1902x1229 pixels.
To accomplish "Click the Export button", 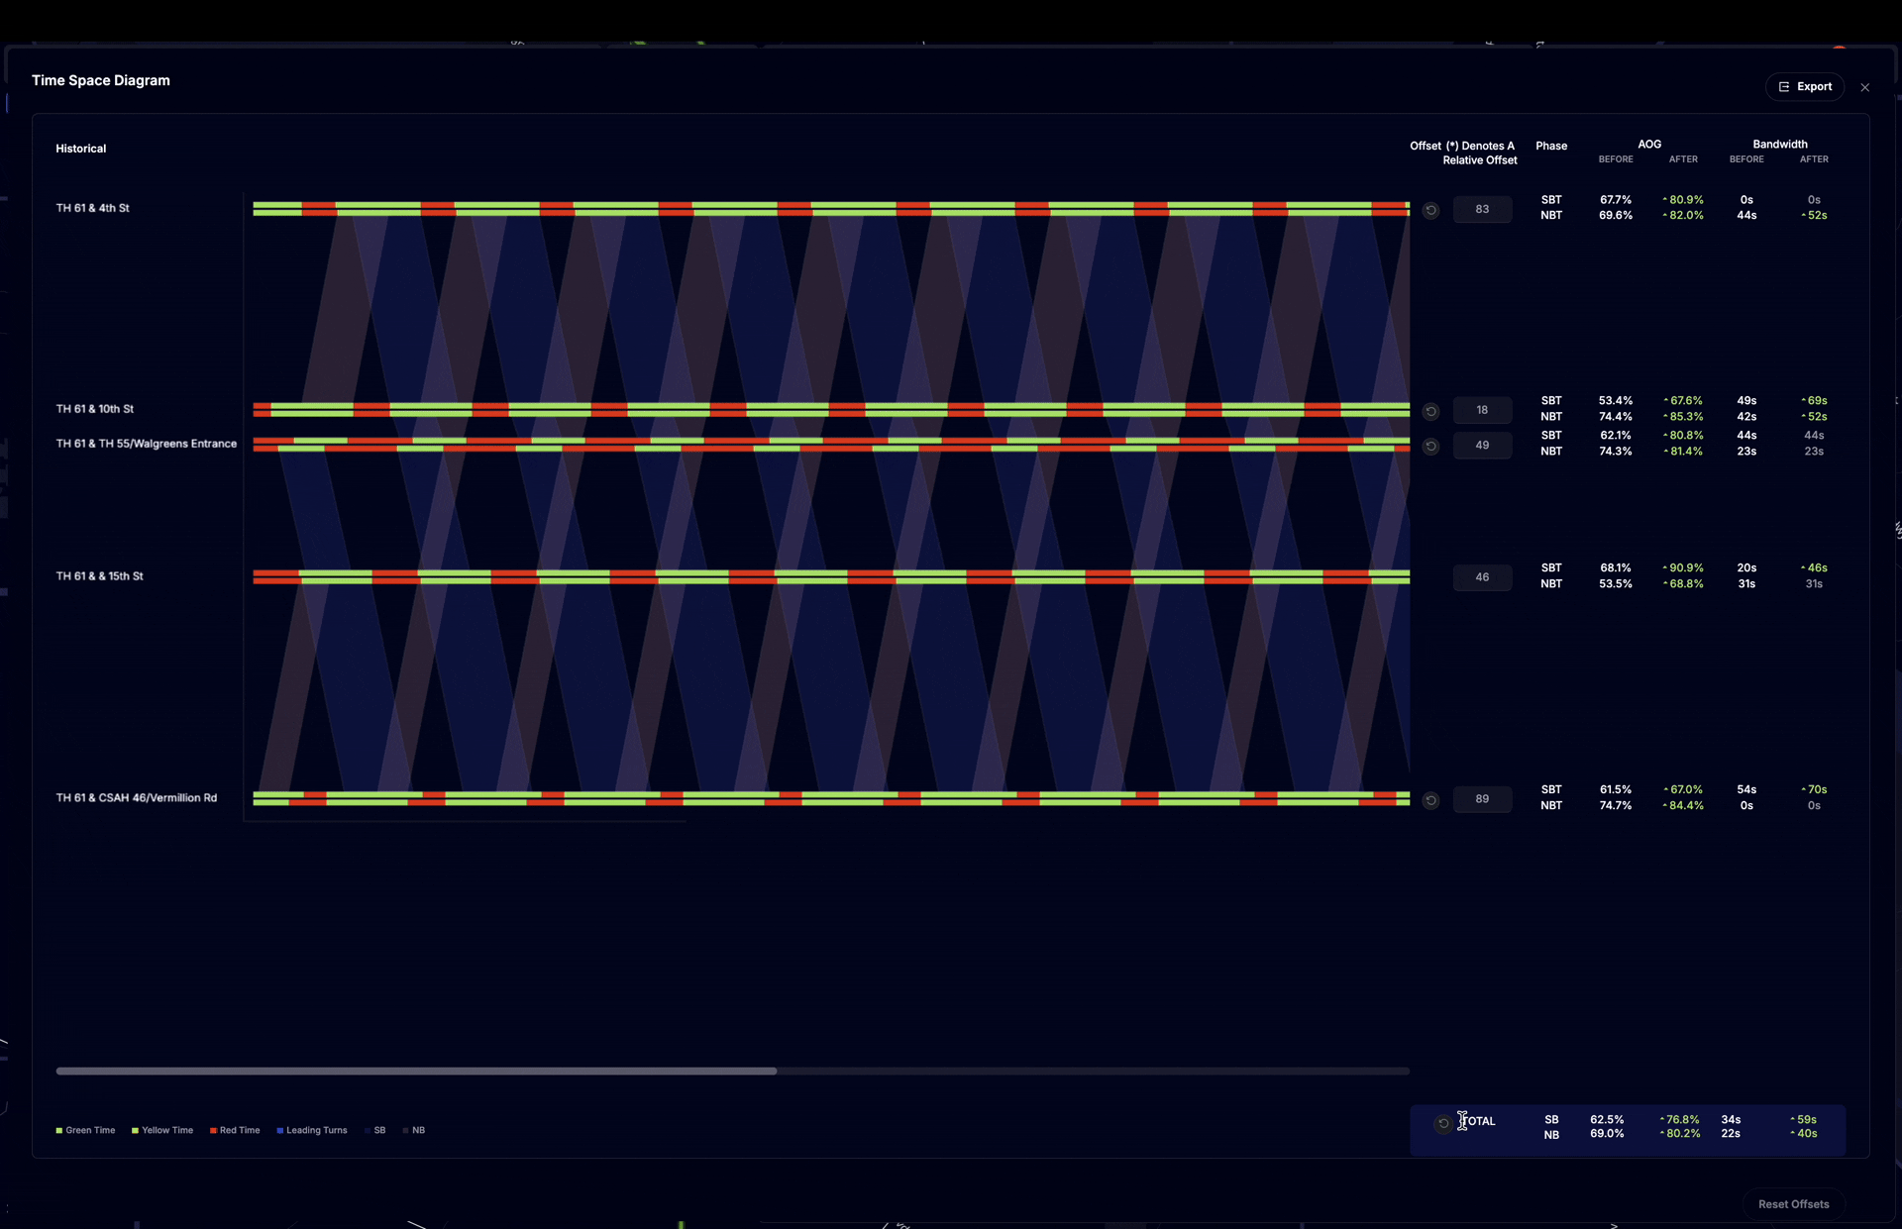I will pos(1804,87).
